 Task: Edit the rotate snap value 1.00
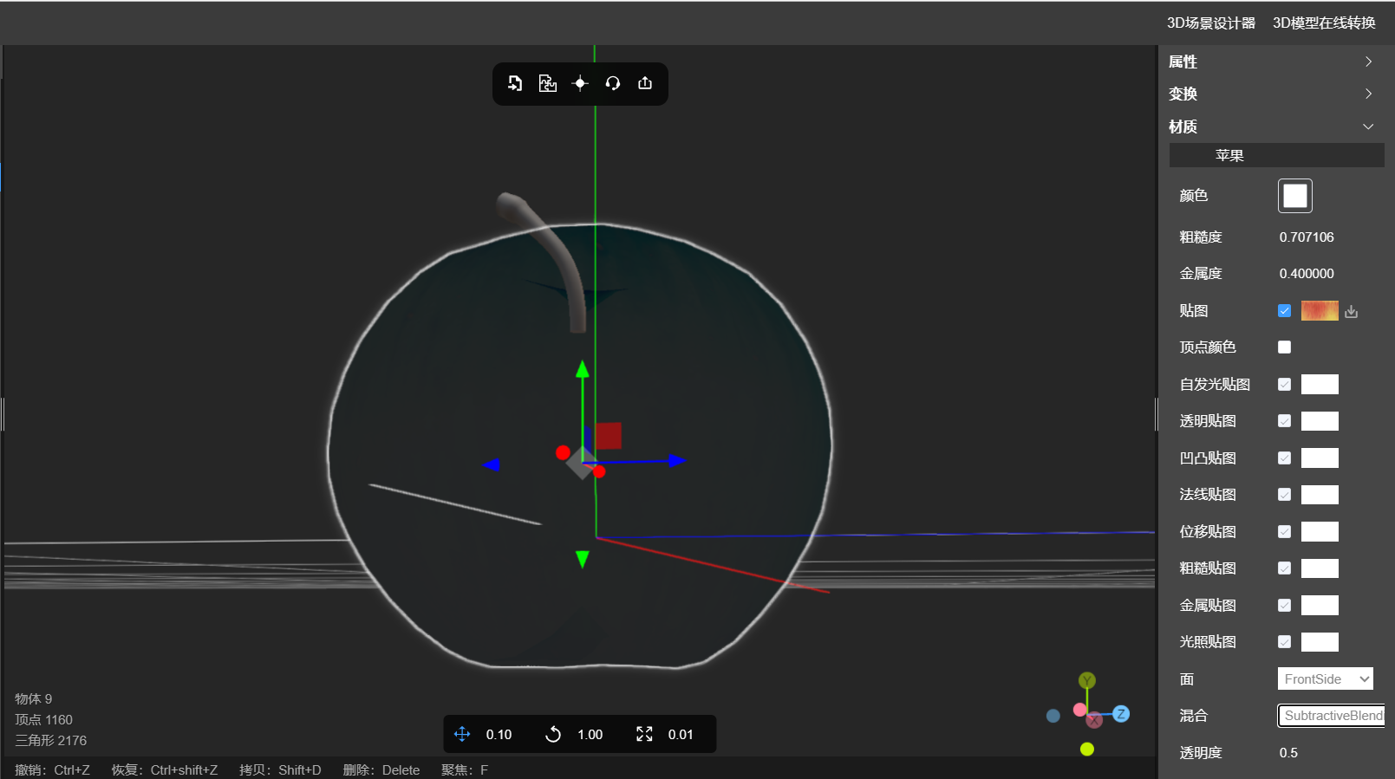590,735
